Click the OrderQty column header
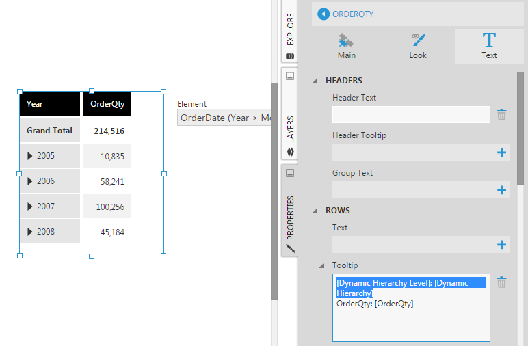This screenshot has width=528, height=346. point(107,104)
